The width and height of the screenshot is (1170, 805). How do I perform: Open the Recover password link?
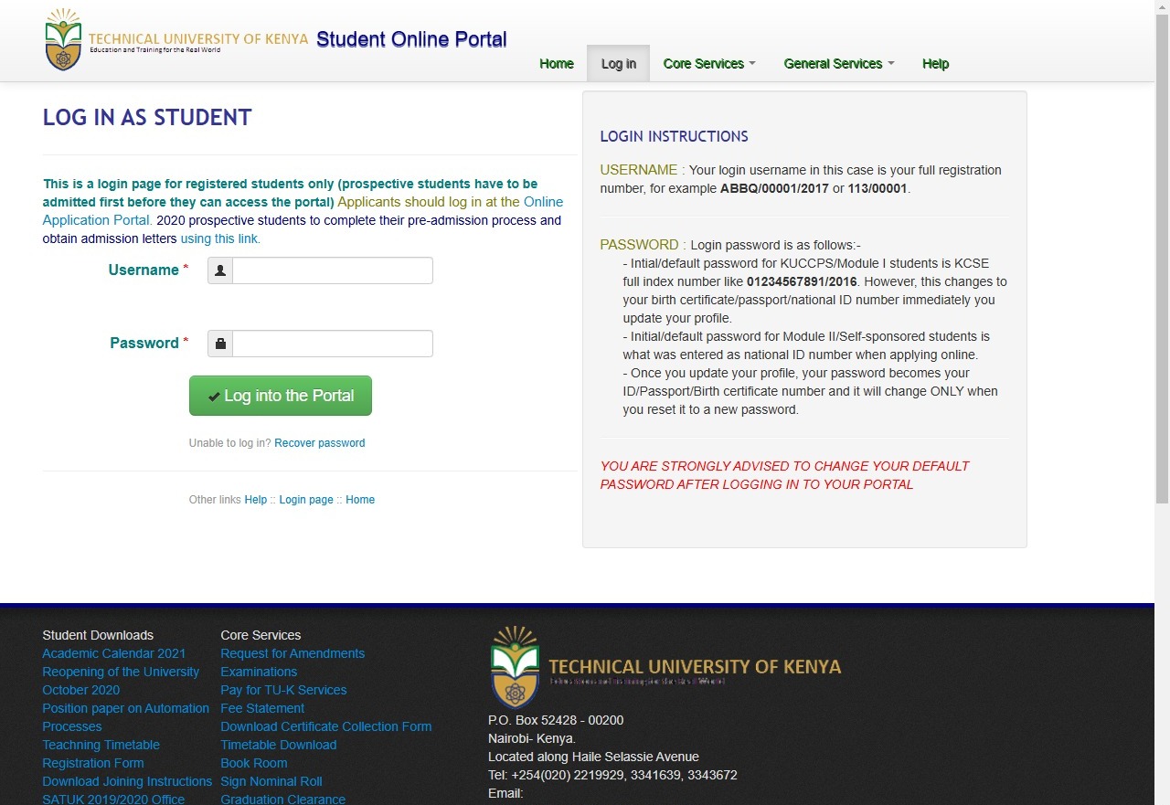[320, 443]
